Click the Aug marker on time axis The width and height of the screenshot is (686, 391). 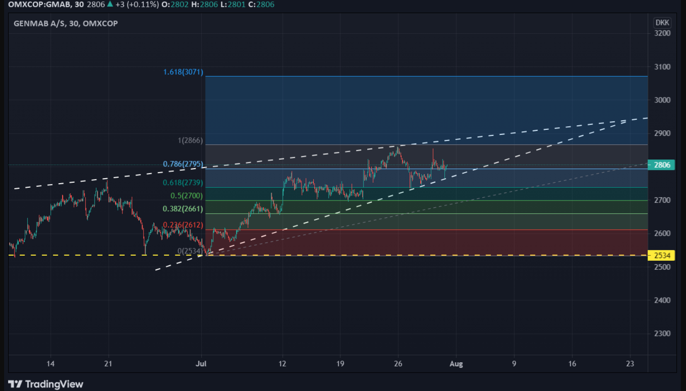coord(456,364)
